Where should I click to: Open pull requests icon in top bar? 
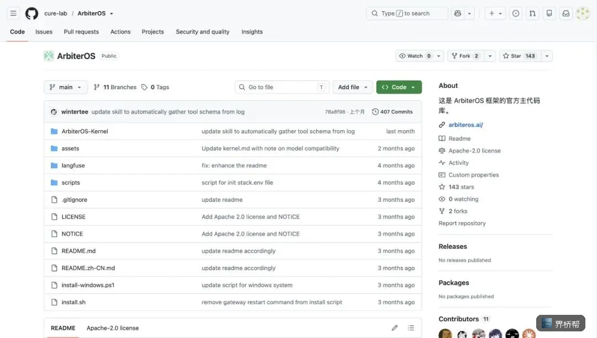532,13
